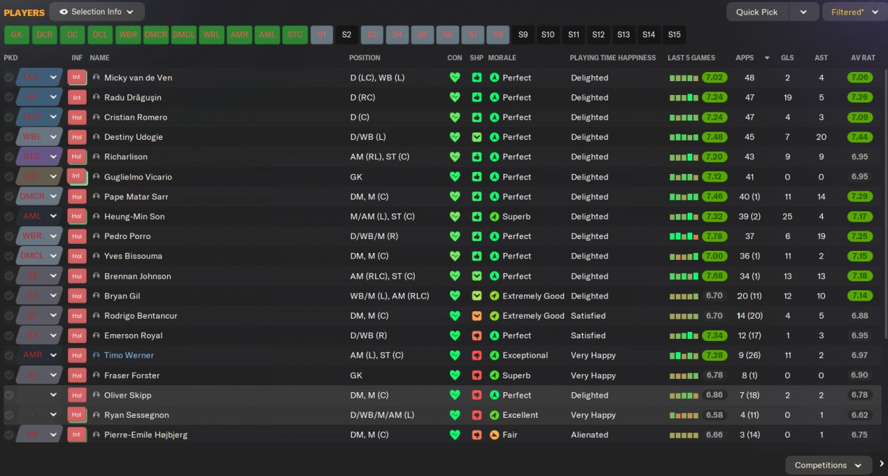This screenshot has height=476, width=888.
Task: Open Timo Werner's player profile link
Action: [129, 355]
